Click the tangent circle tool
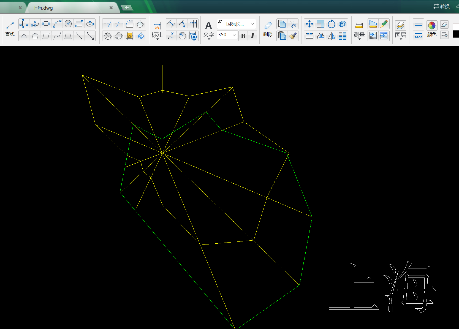The image size is (459, 329). click(x=141, y=24)
